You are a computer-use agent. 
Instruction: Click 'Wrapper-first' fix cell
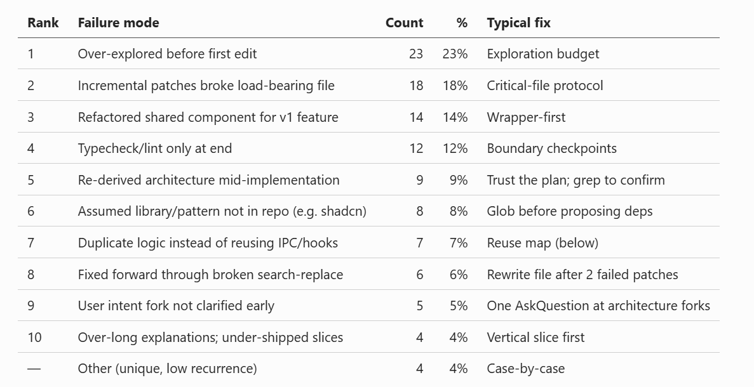pos(526,117)
